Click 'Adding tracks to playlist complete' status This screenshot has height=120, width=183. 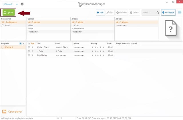point(17,118)
